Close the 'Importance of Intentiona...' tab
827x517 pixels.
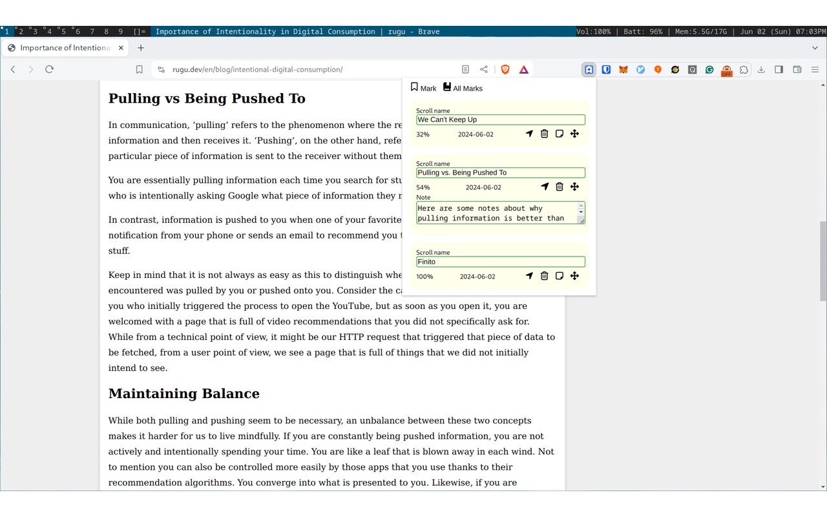click(121, 48)
